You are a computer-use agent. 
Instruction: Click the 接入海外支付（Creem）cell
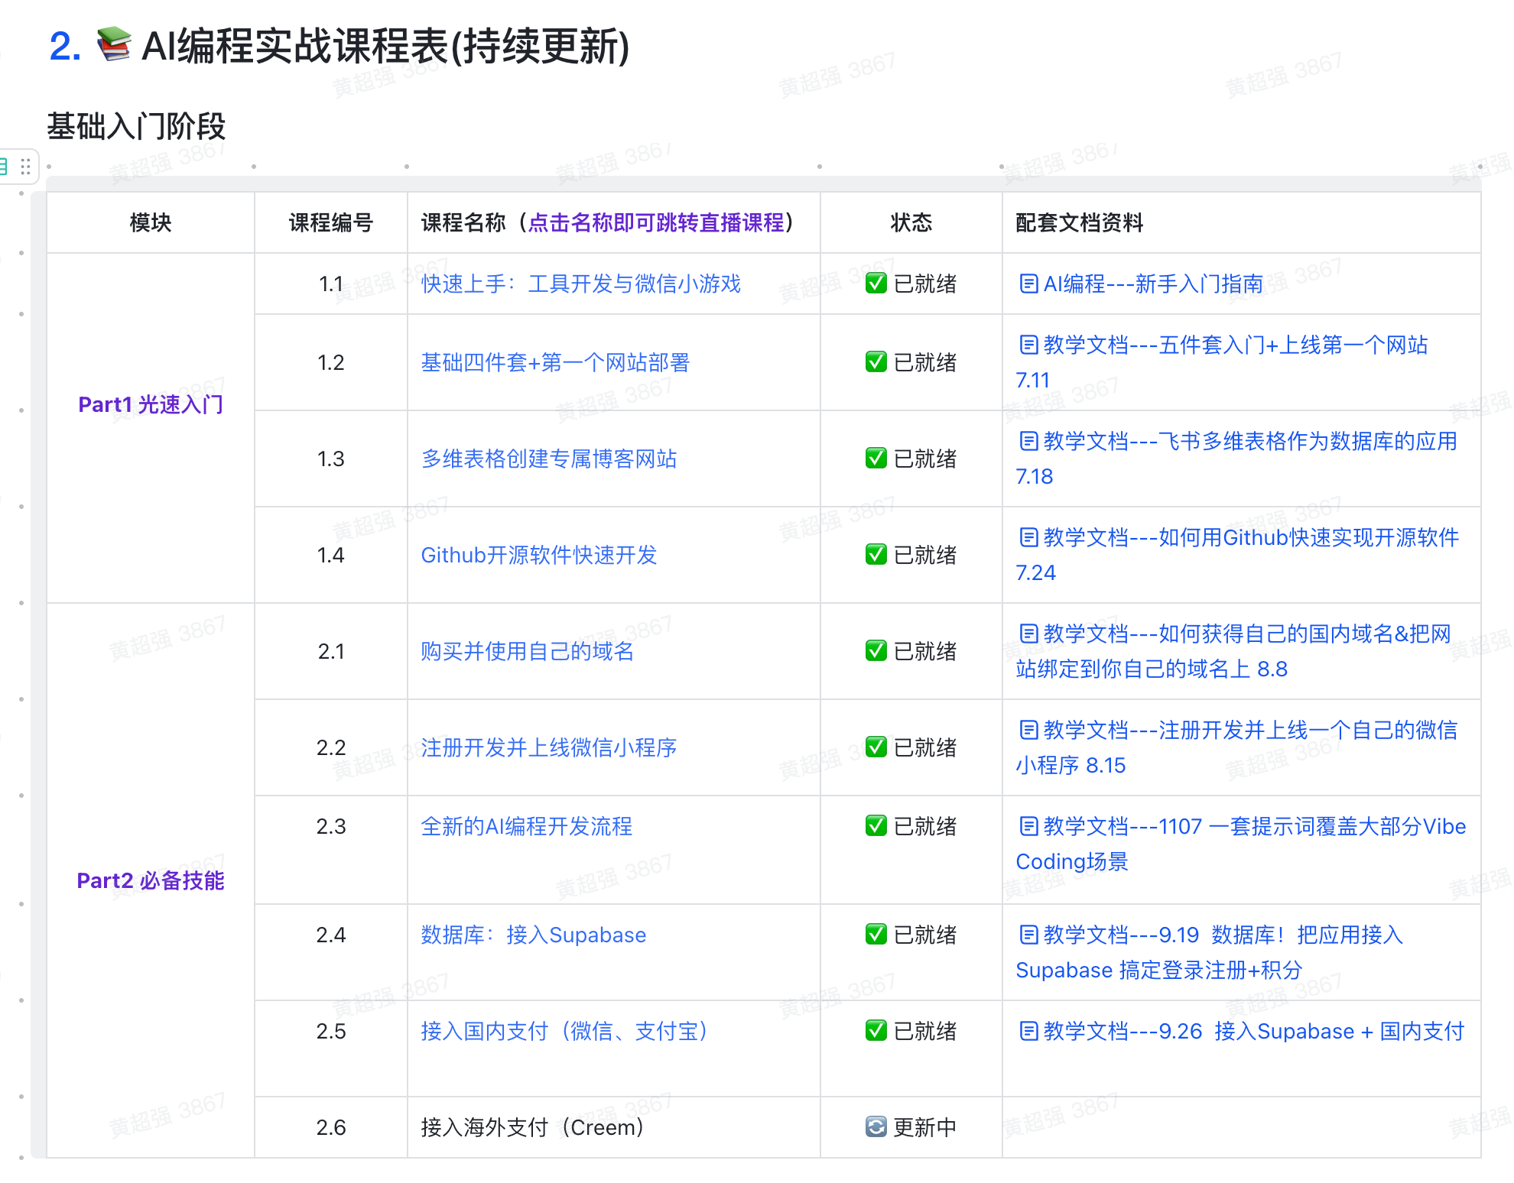pyautogui.click(x=532, y=1127)
